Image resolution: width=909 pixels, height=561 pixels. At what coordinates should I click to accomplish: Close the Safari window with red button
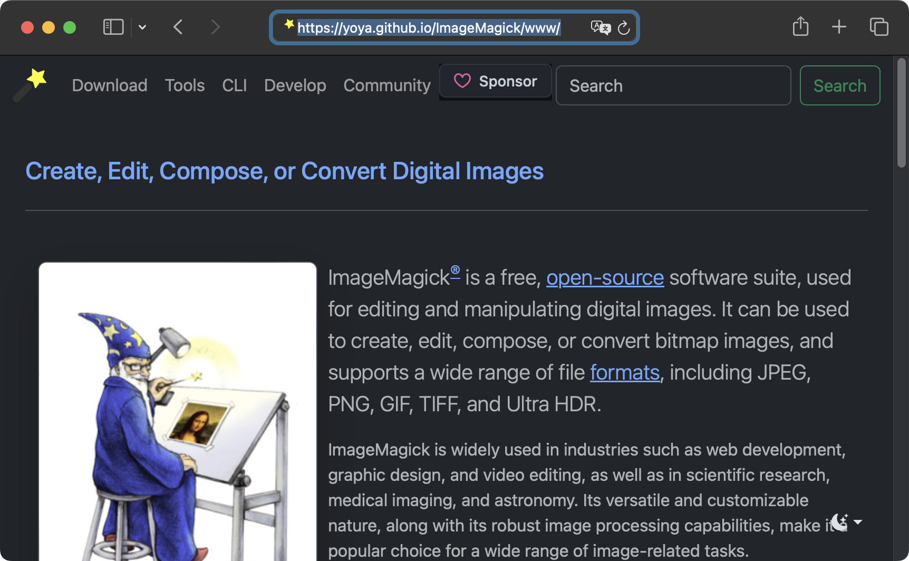(27, 27)
